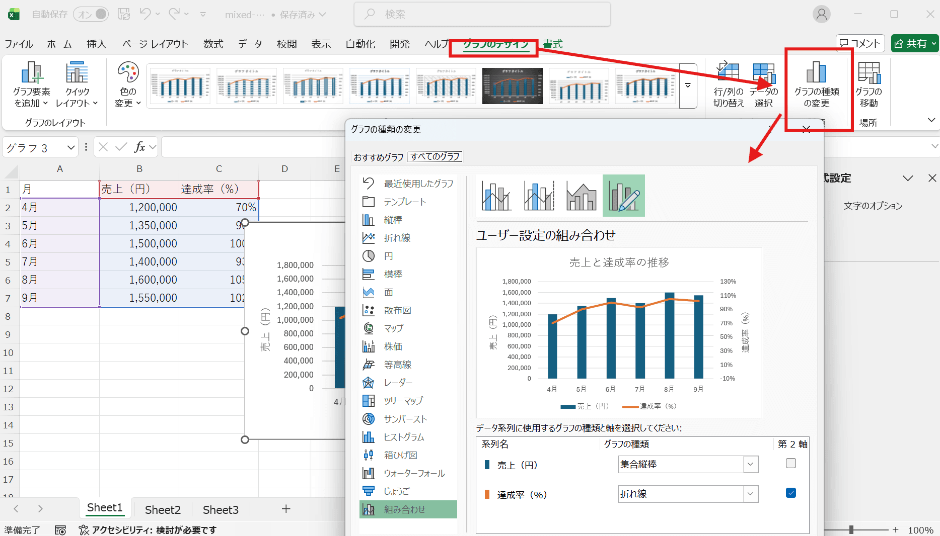Click the 色の変更 palette icon

(128, 73)
